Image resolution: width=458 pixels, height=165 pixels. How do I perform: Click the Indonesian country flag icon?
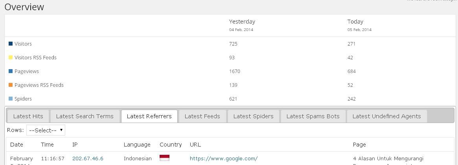pyautogui.click(x=164, y=158)
